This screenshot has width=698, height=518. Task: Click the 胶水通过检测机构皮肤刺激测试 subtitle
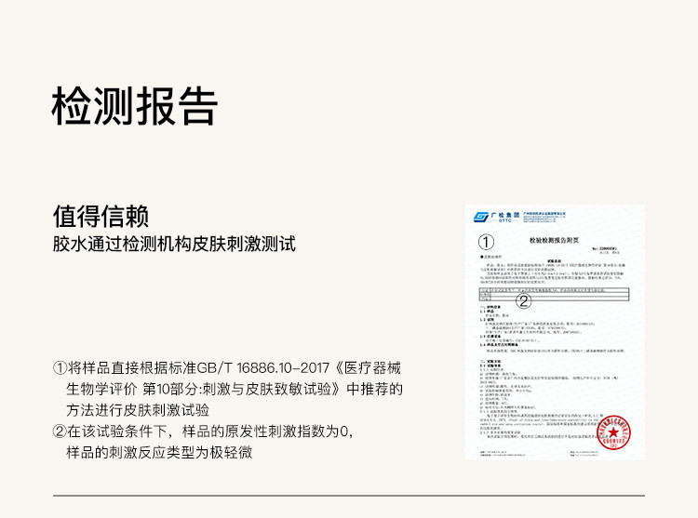pos(174,245)
